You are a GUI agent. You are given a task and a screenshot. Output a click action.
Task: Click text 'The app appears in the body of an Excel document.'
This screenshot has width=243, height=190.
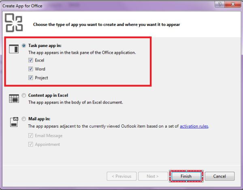[76, 102]
